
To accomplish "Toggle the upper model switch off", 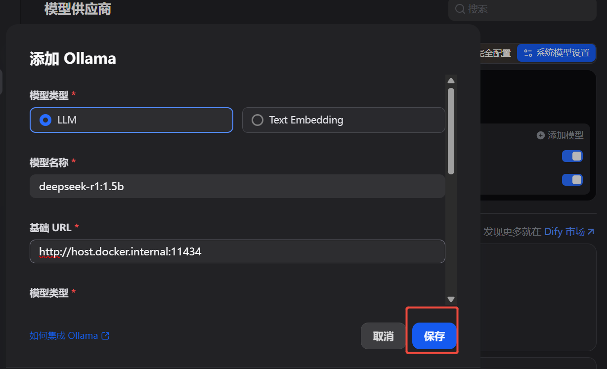I will pos(572,156).
